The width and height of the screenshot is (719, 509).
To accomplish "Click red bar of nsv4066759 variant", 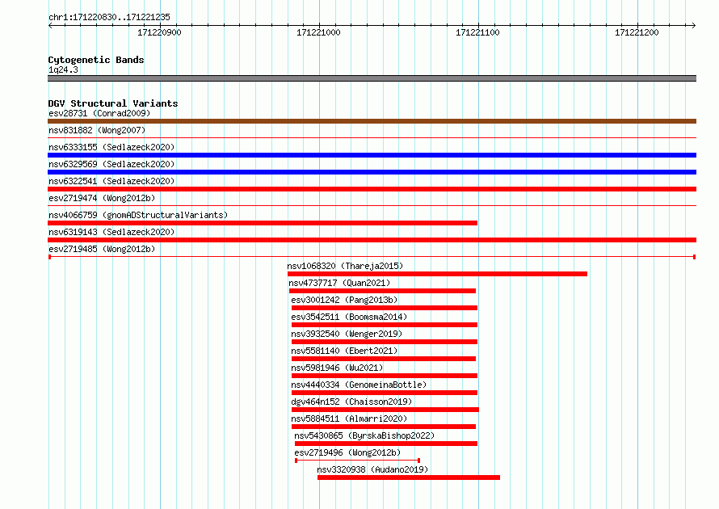I will pos(263,223).
